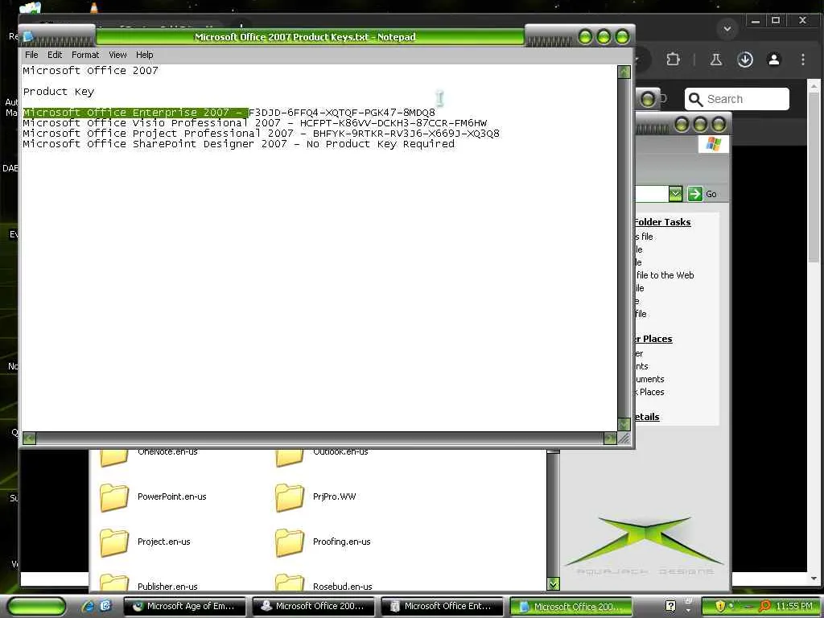Select the PrjPro.WW folder icon
This screenshot has width=824, height=618.
[290, 497]
